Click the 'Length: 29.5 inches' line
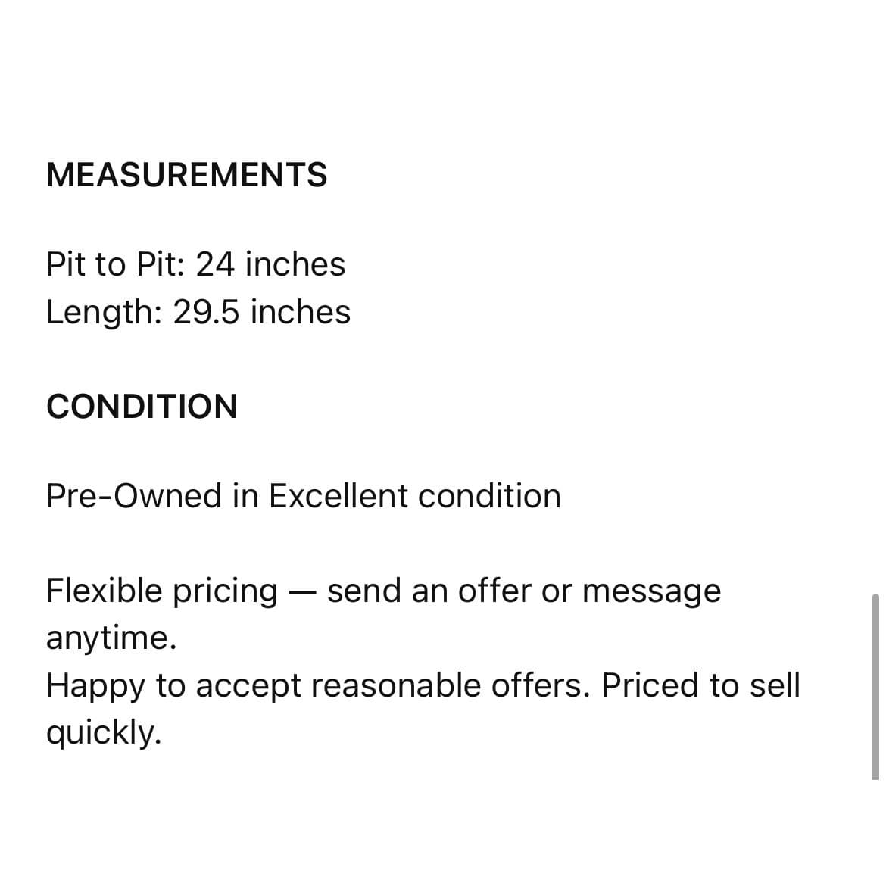Viewport: 886px width, 886px height. click(x=198, y=313)
